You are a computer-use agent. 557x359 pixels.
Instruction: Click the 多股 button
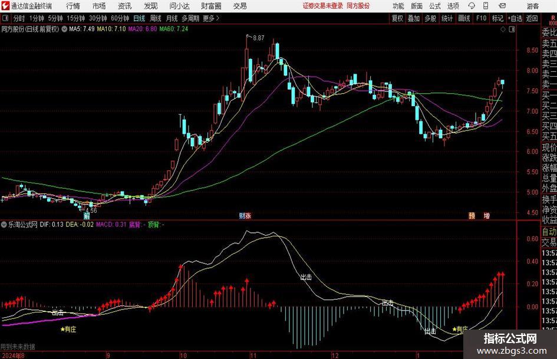tap(430, 18)
